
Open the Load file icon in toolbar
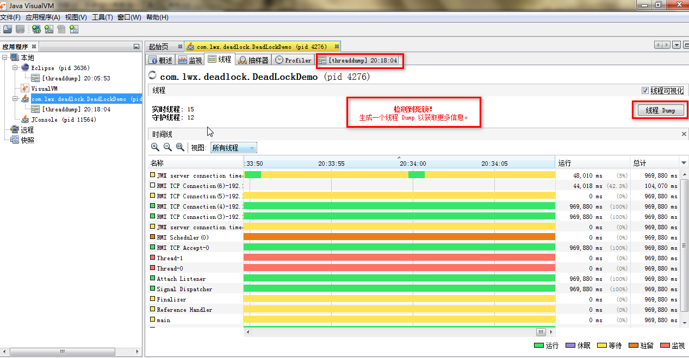[x=7, y=29]
